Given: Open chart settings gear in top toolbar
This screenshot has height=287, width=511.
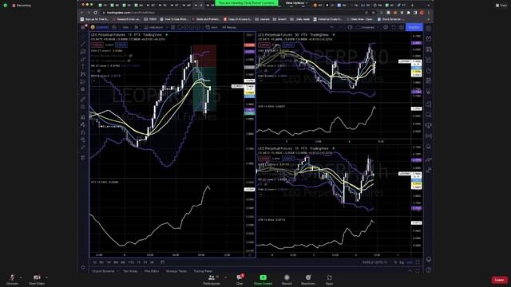Looking at the screenshot, I should [x=386, y=27].
